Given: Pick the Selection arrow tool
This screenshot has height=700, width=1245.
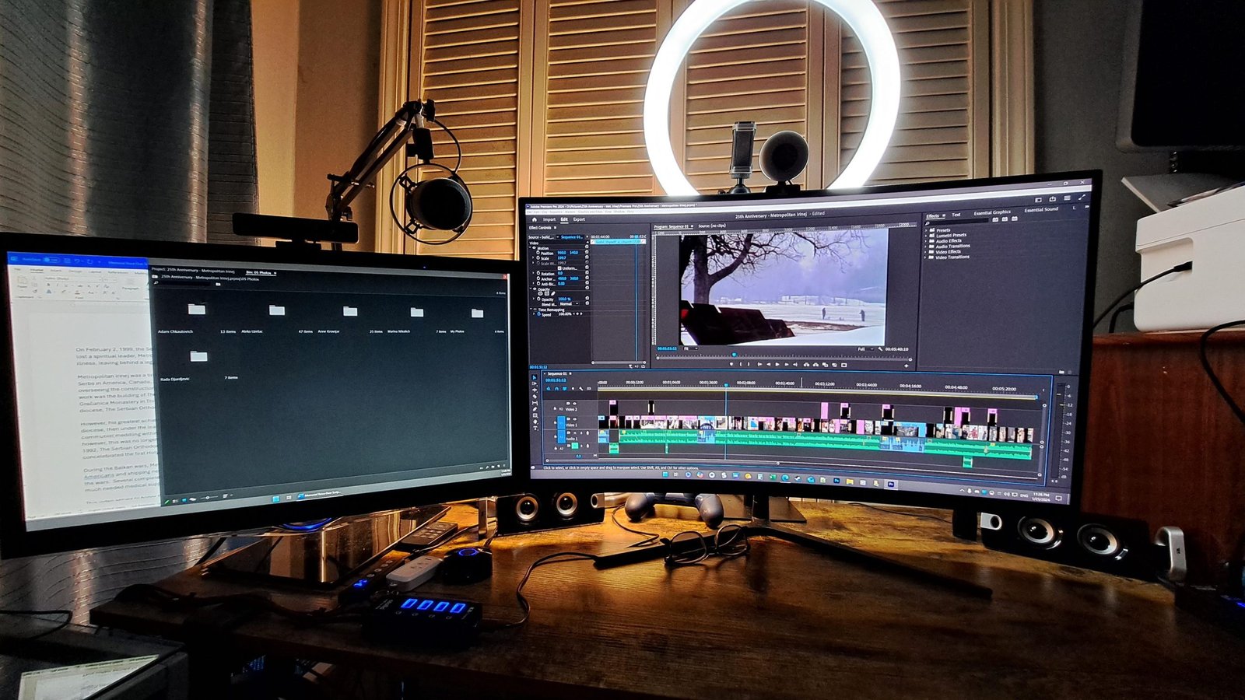Looking at the screenshot, I should coord(535,378).
